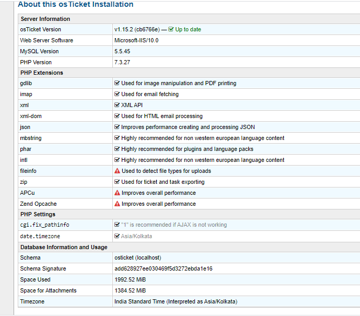The width and height of the screenshot is (360, 316).
Task: Click the Server Information section header
Action: tap(45, 19)
